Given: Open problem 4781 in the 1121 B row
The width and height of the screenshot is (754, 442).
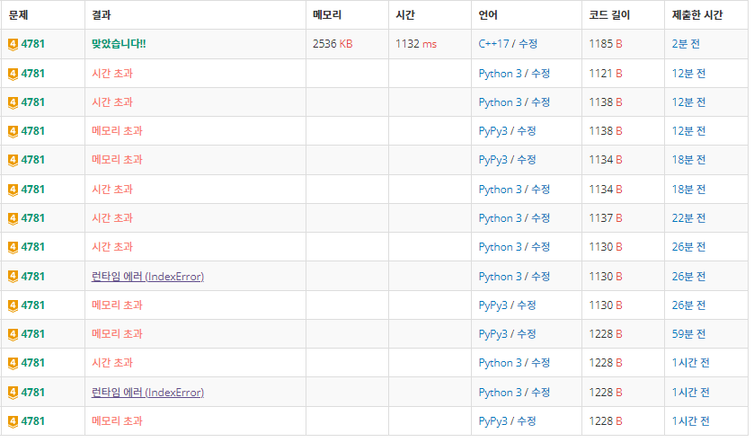Looking at the screenshot, I should click(32, 74).
